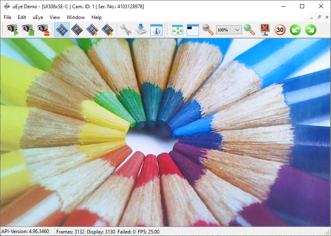Open the 100% zoom dropdown
The width and height of the screenshot is (331, 236).
(x=229, y=30)
